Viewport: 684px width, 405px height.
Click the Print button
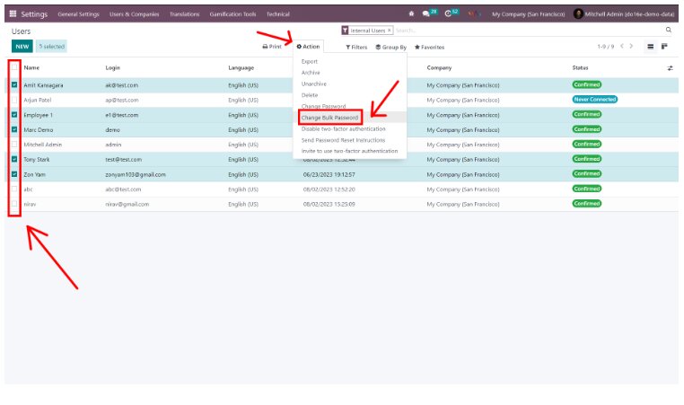click(x=272, y=47)
